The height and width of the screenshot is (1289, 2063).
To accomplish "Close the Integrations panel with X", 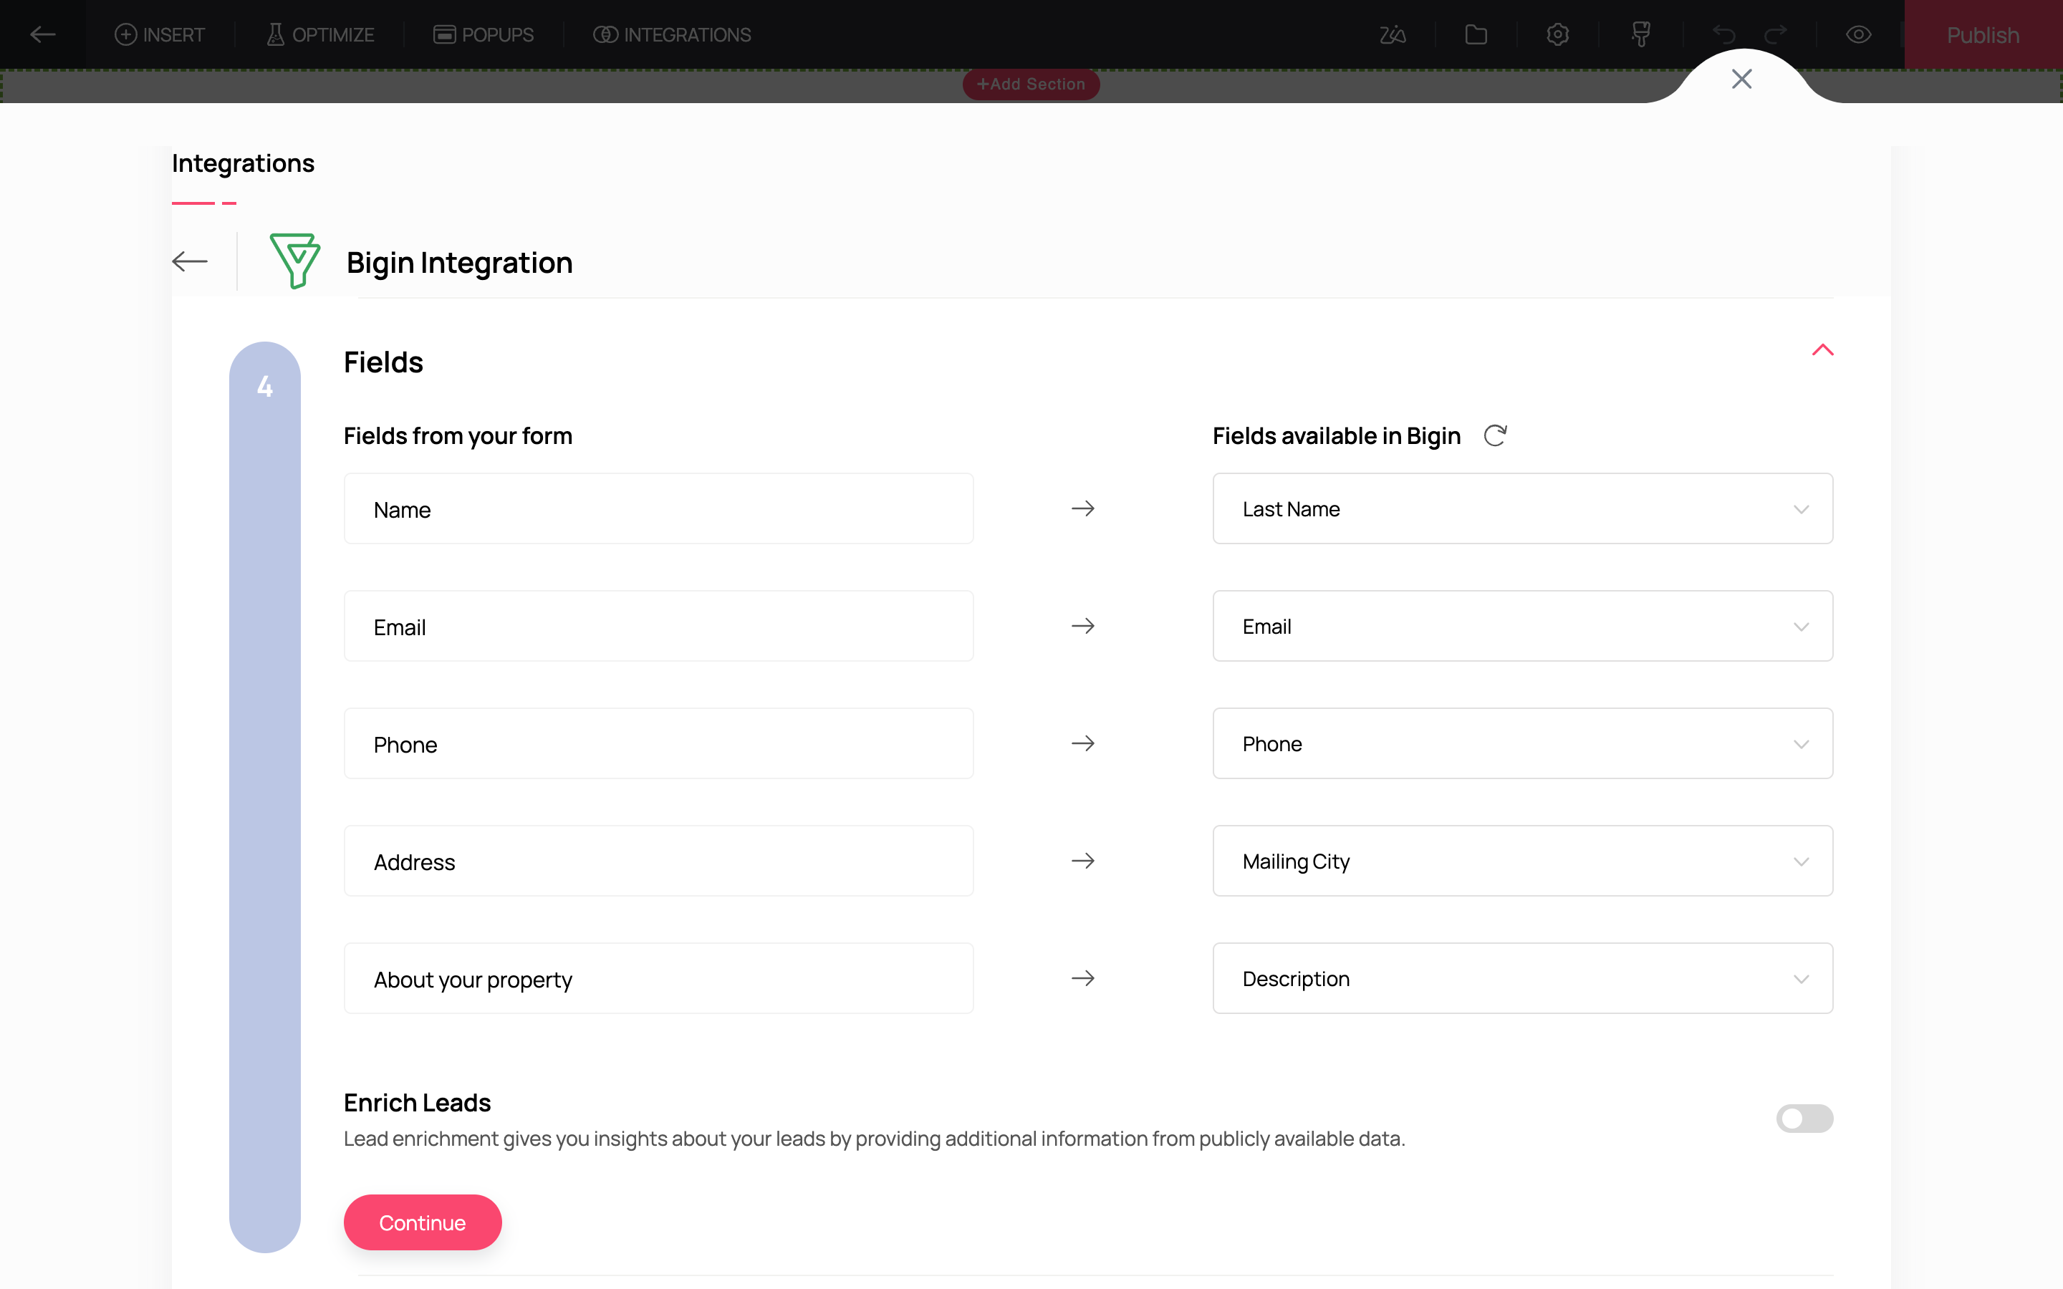I will [x=1741, y=79].
